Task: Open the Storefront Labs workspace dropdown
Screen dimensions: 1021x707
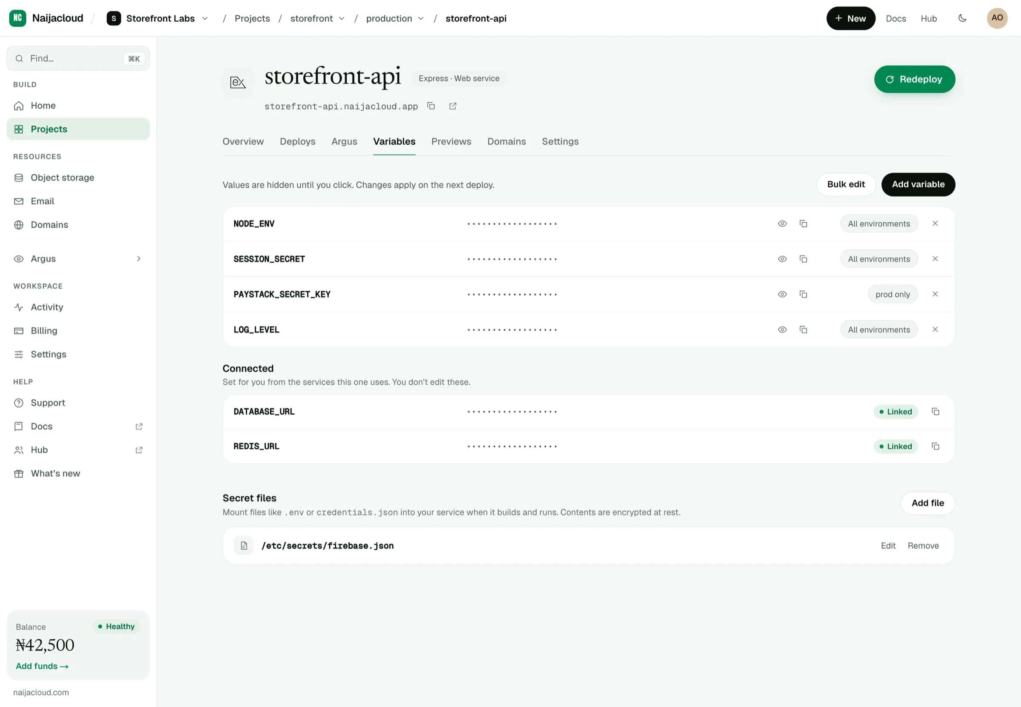Action: 158,18
